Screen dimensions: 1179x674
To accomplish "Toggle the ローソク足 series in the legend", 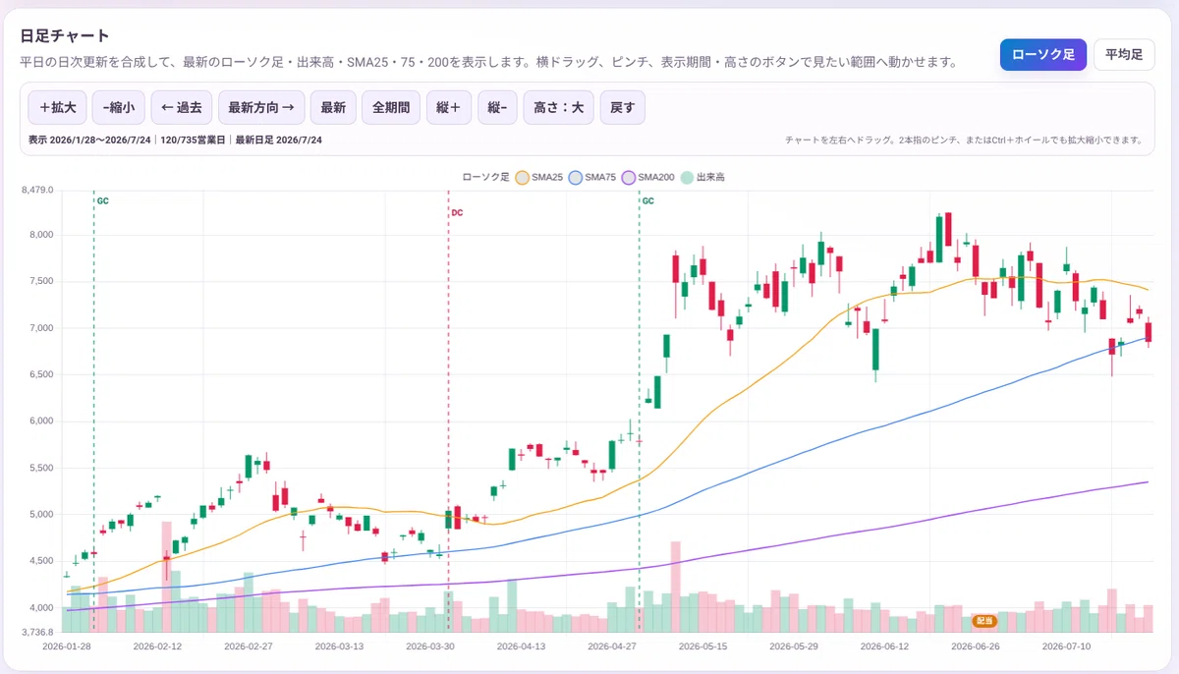I will point(485,177).
